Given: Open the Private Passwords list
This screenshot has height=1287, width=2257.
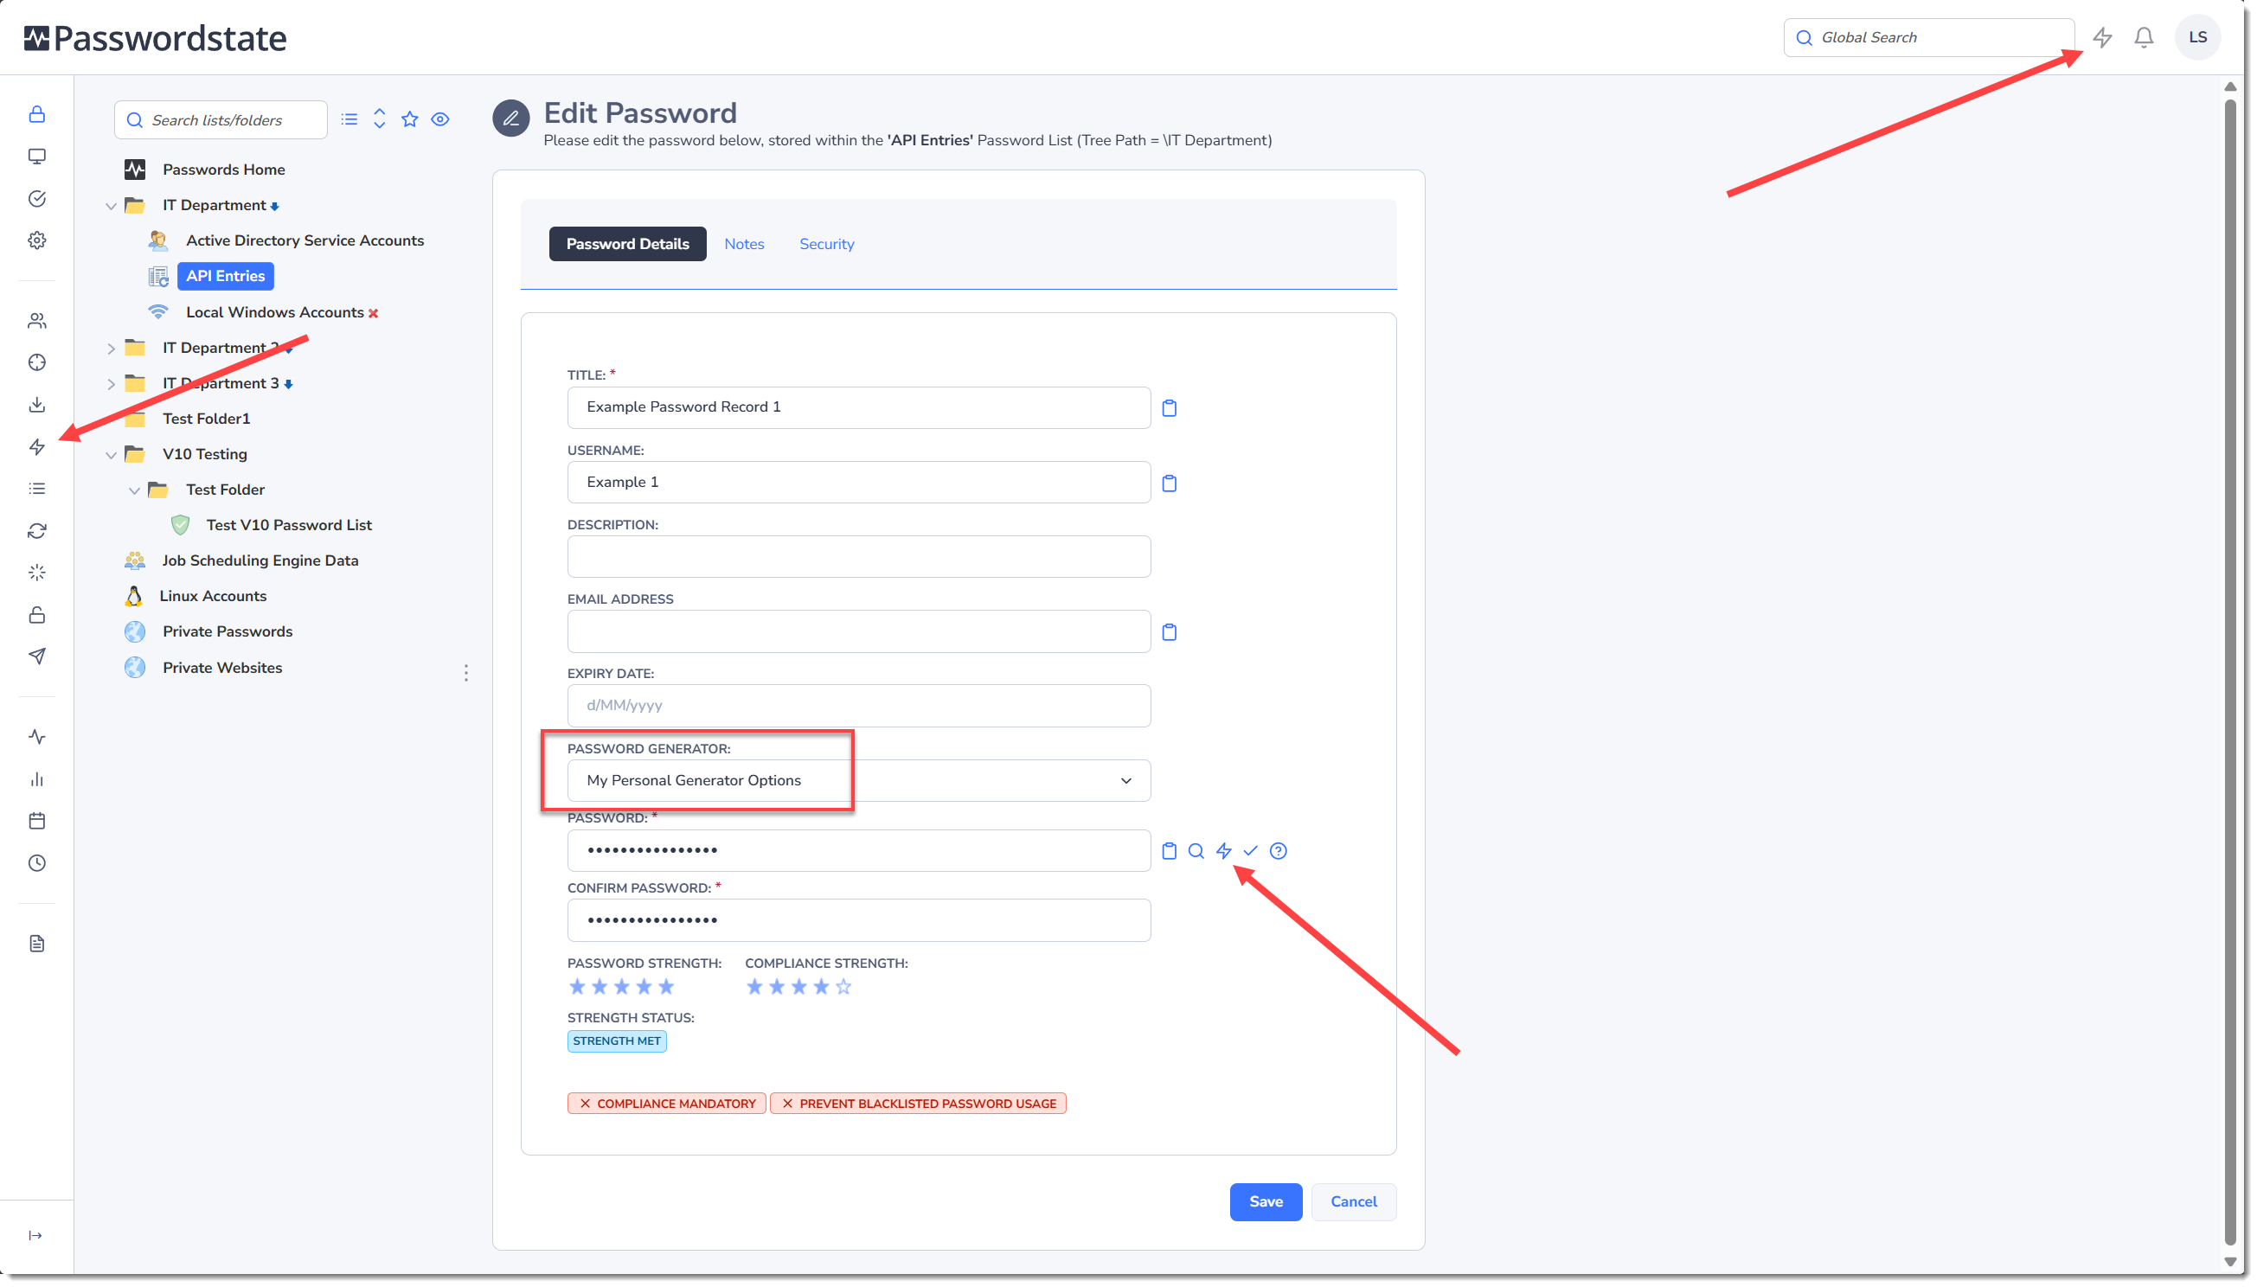Looking at the screenshot, I should tap(228, 631).
